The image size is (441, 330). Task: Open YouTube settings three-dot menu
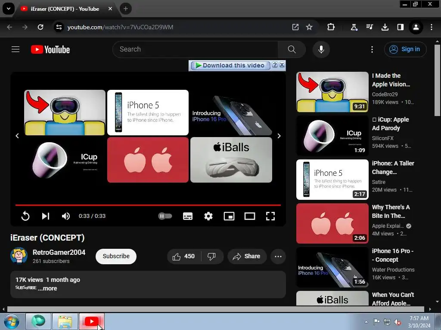(372, 49)
